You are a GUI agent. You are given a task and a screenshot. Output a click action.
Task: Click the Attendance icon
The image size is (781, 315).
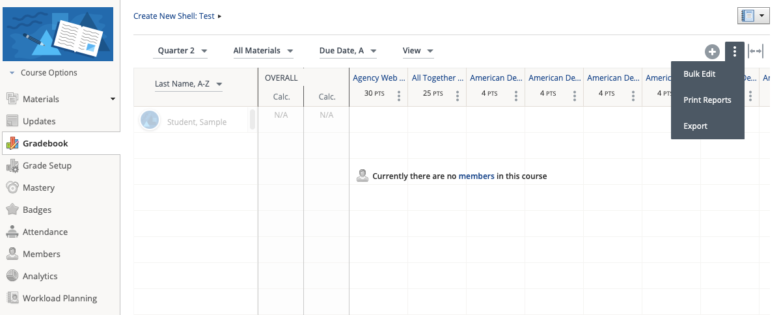12,232
